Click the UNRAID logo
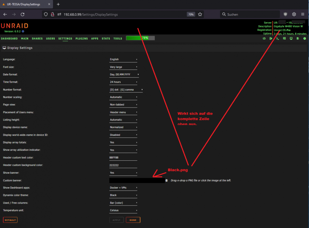This screenshot has width=309, height=228. click(x=15, y=26)
